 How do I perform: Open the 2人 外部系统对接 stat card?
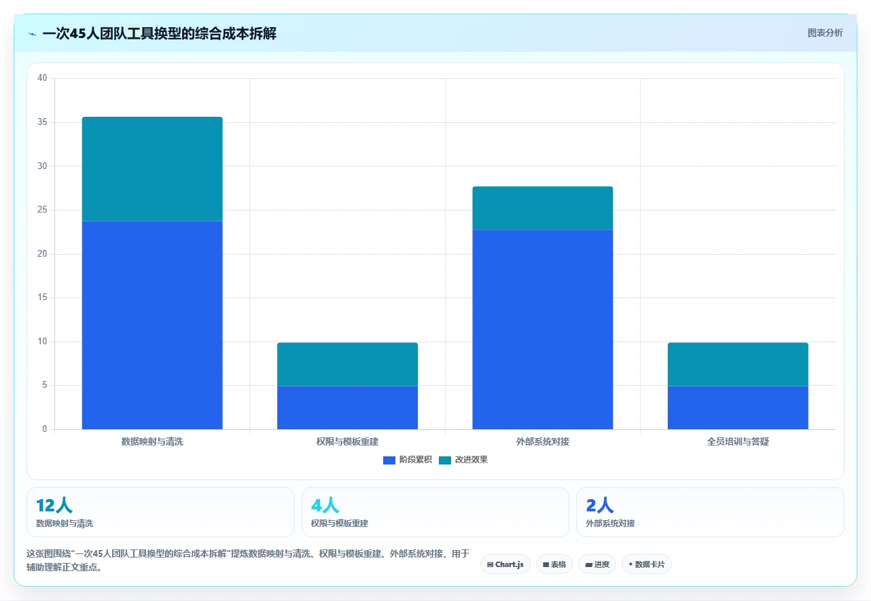click(x=710, y=512)
